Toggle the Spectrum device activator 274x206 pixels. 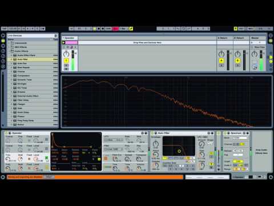point(225,133)
